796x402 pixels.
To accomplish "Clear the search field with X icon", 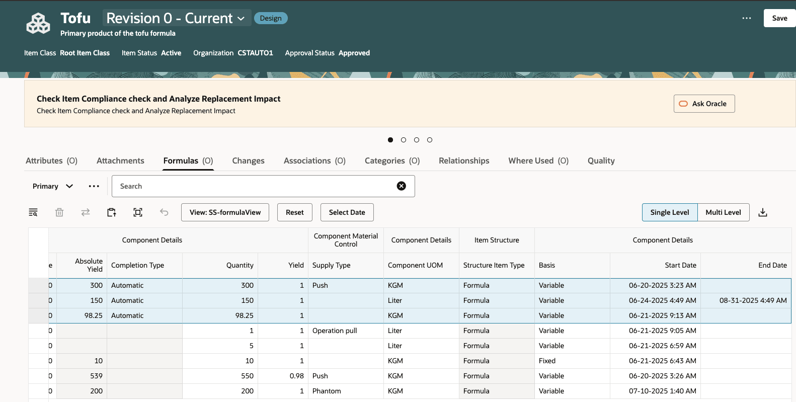I will coord(402,186).
